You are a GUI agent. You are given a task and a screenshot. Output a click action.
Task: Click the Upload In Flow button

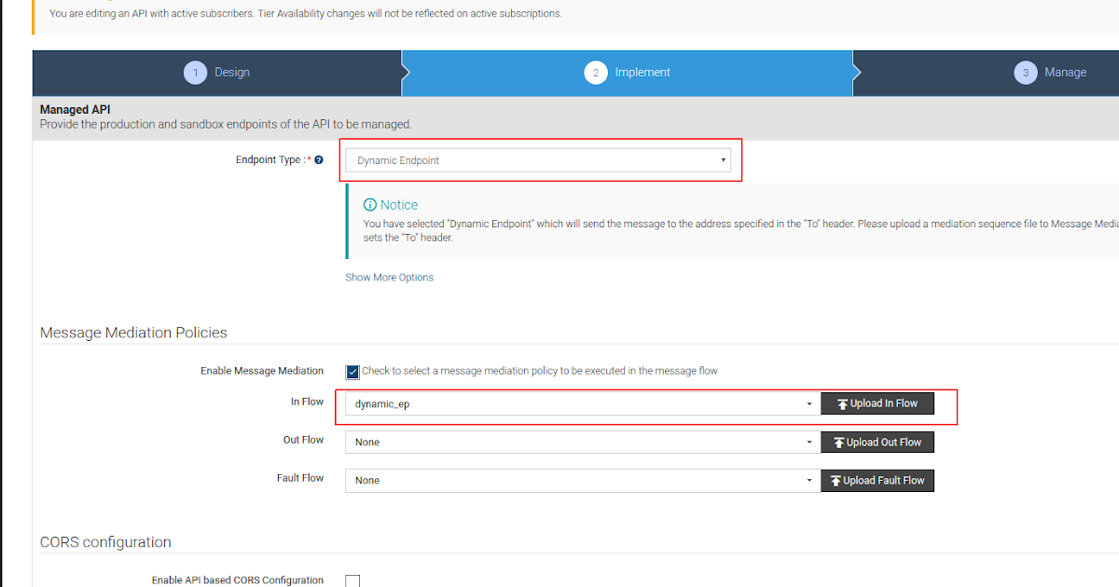(x=877, y=403)
